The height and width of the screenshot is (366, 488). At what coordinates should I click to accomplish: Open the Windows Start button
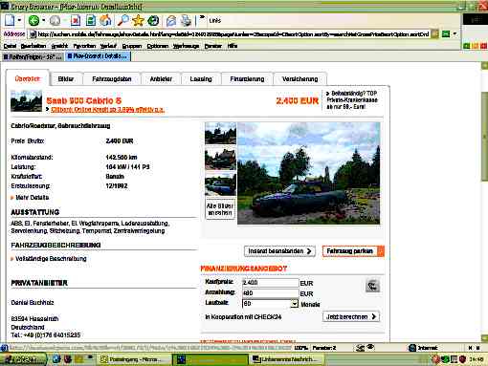24,359
